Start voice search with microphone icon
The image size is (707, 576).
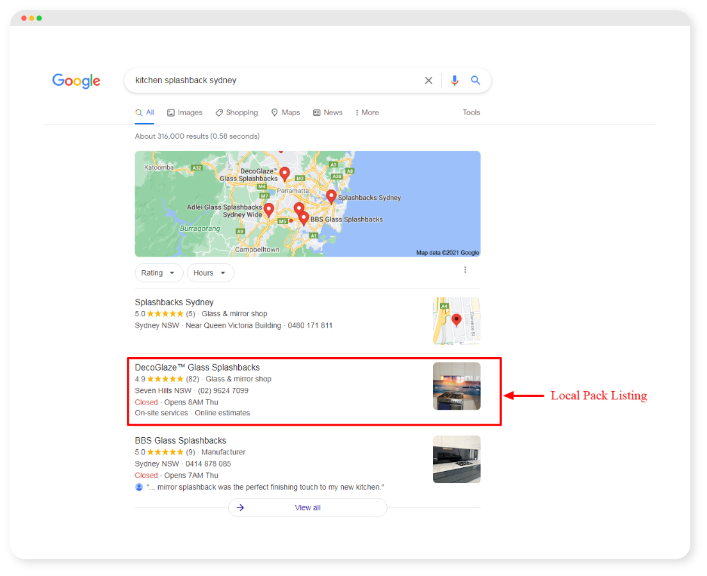455,80
